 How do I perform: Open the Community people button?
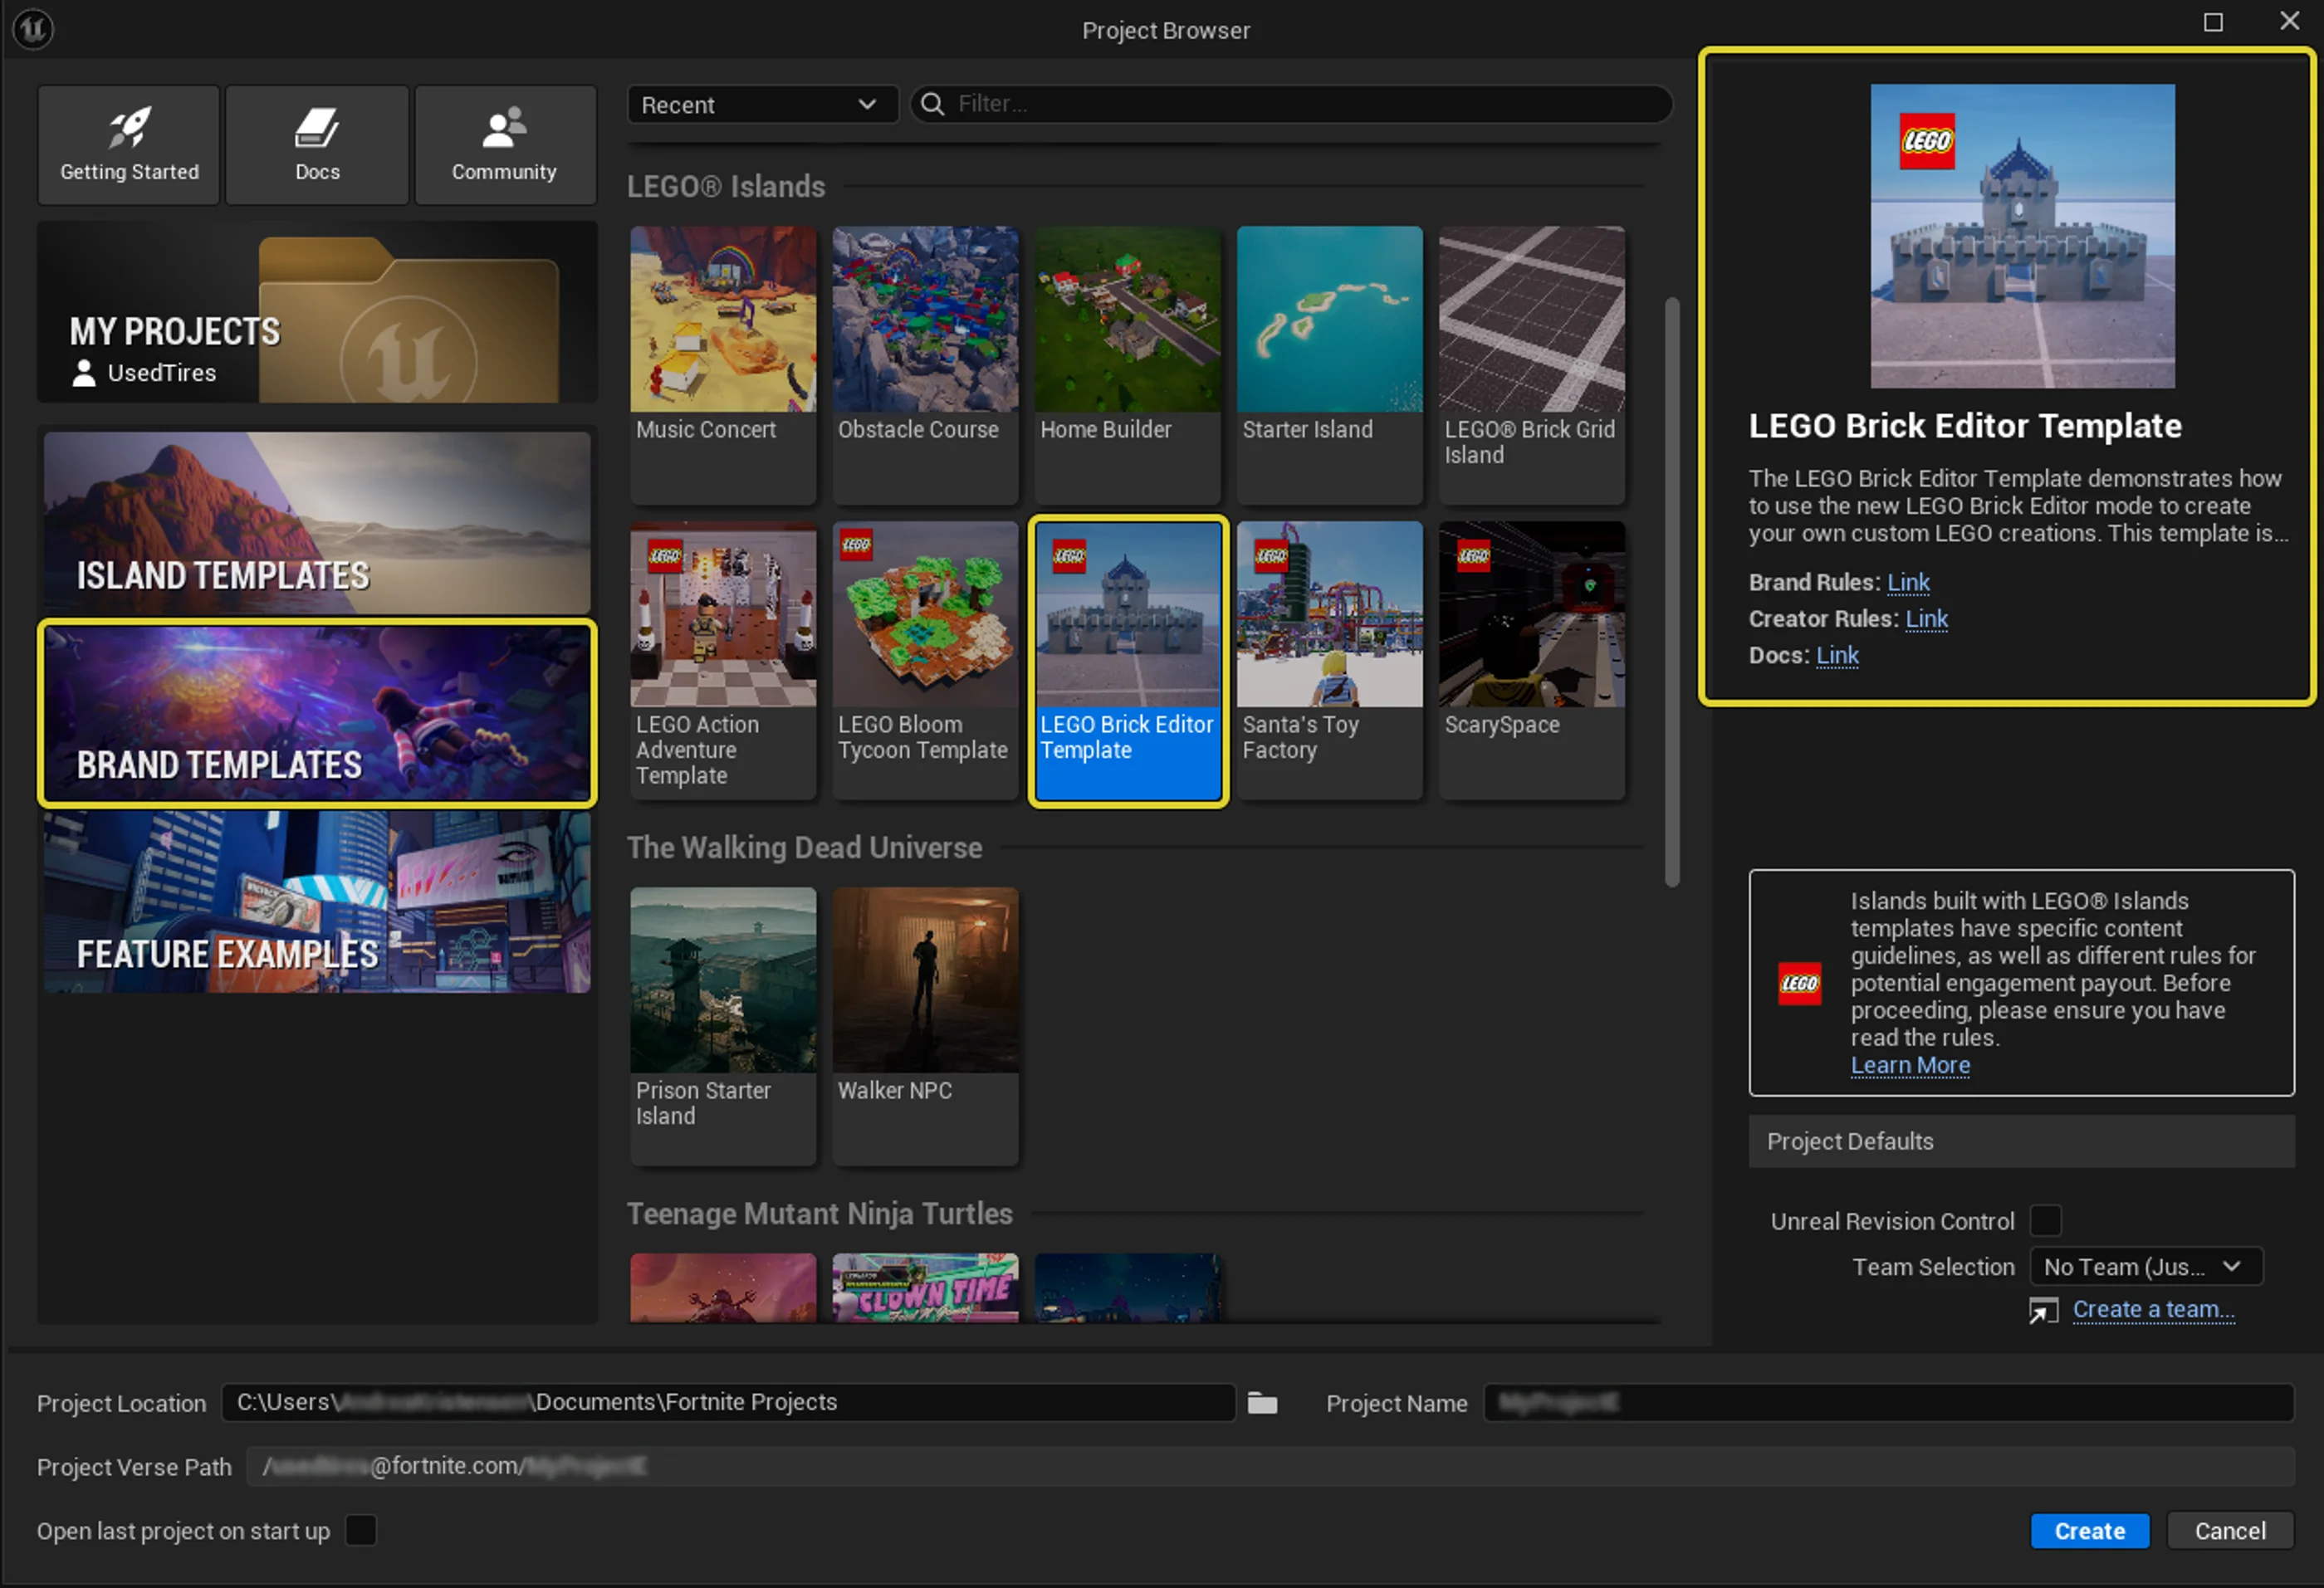pyautogui.click(x=505, y=145)
